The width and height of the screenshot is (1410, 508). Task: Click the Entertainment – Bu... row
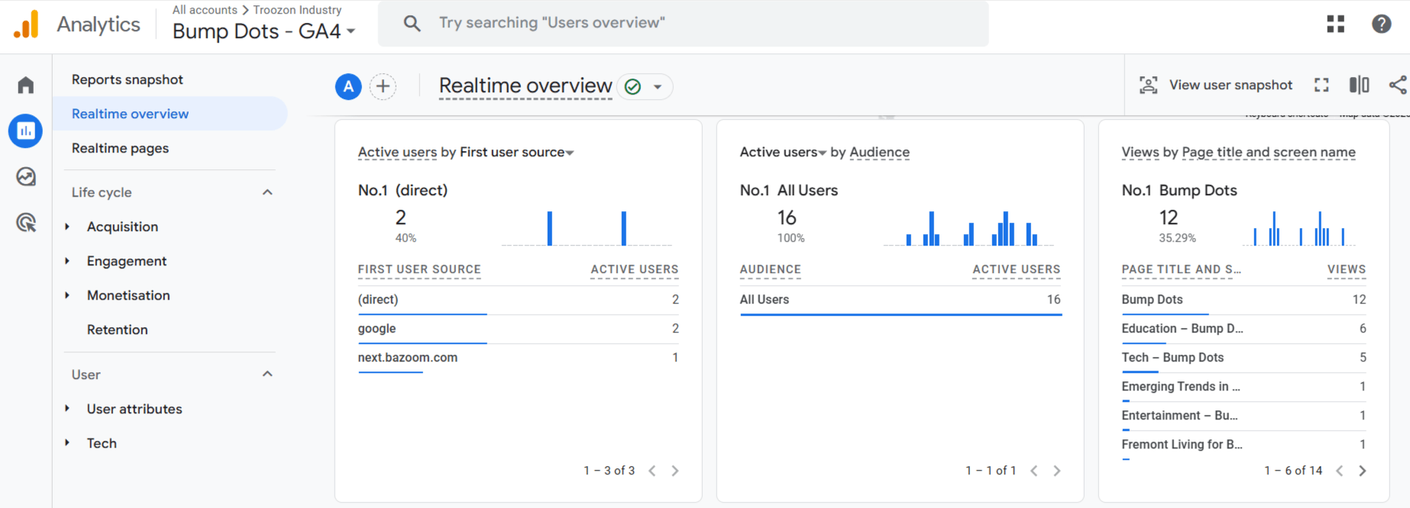point(1244,416)
